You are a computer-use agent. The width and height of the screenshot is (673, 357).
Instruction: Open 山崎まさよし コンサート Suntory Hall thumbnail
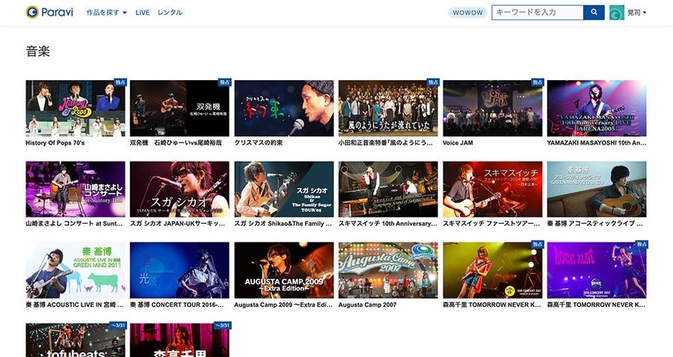point(76,189)
